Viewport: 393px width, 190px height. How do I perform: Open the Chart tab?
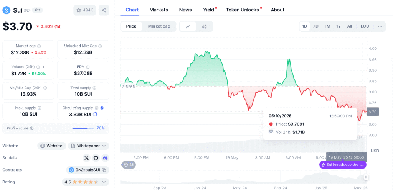(x=132, y=10)
